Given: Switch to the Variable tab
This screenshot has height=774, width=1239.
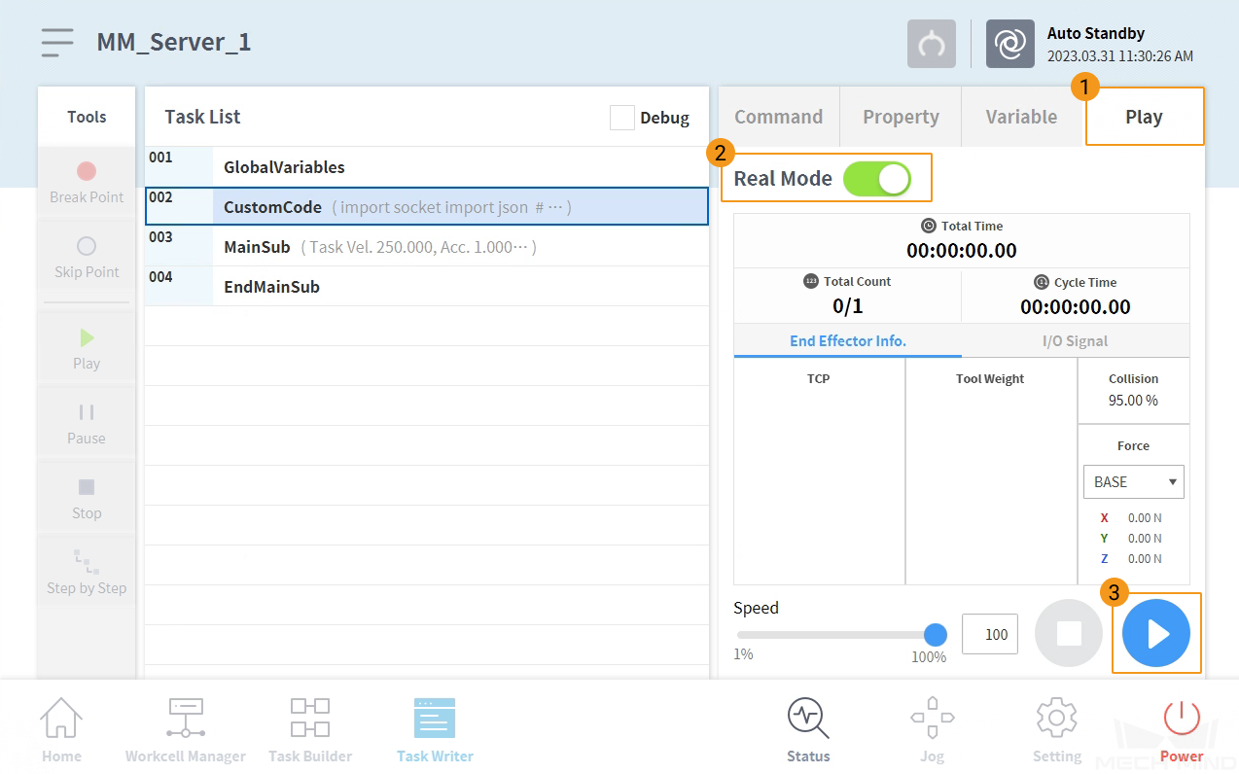Looking at the screenshot, I should tap(1021, 117).
